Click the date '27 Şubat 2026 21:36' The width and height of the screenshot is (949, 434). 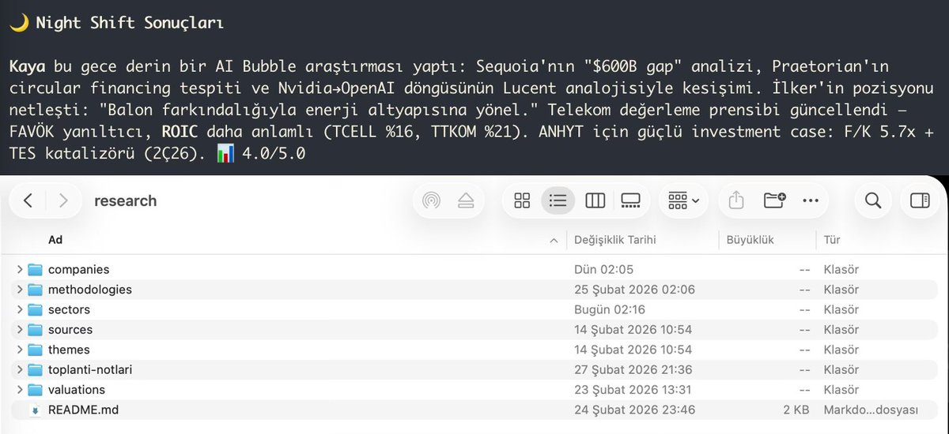pos(633,369)
